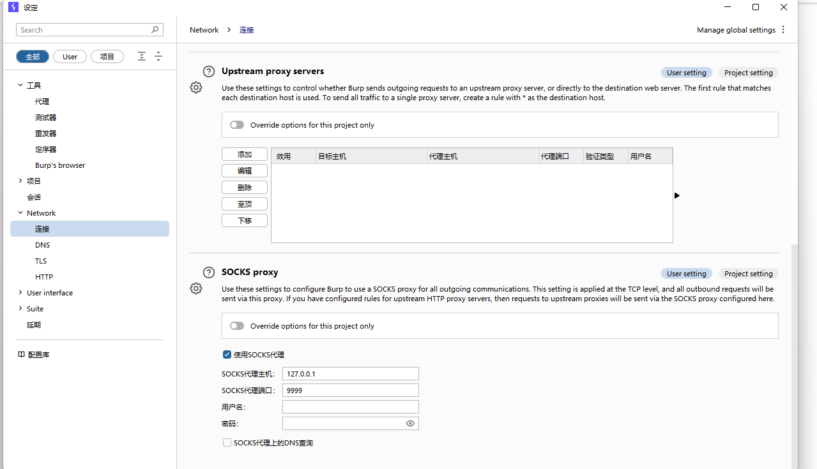Expand the User interface tree section
Image resolution: width=817 pixels, height=469 pixels.
[20, 293]
